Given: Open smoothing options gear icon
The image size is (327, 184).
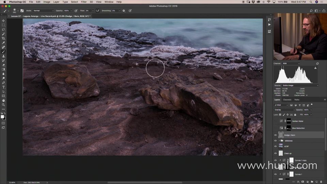Looking at the screenshot, I should [124, 11].
